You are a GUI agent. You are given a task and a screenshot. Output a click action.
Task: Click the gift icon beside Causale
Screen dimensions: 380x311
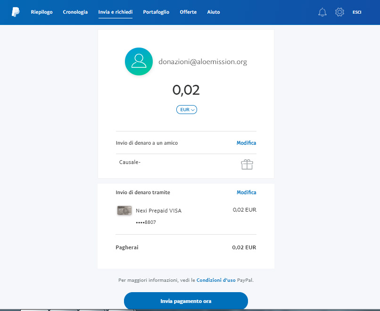pyautogui.click(x=247, y=164)
